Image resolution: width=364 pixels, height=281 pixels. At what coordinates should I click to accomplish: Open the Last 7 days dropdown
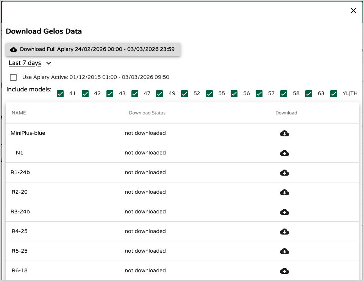click(x=25, y=63)
